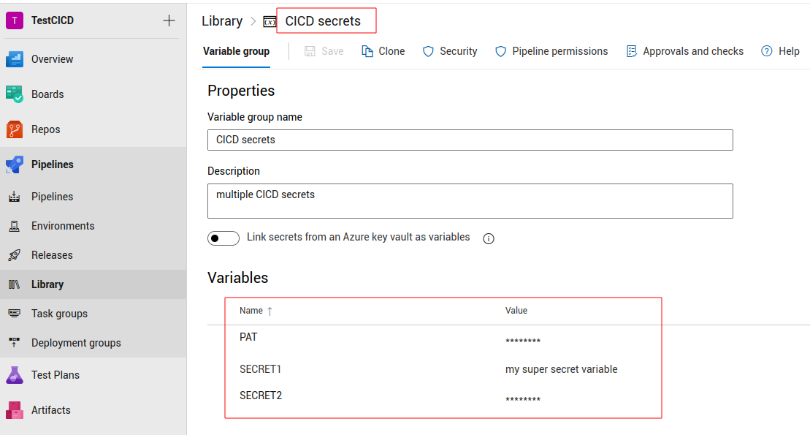Focus the Variable group name field
The image size is (810, 435).
470,140
